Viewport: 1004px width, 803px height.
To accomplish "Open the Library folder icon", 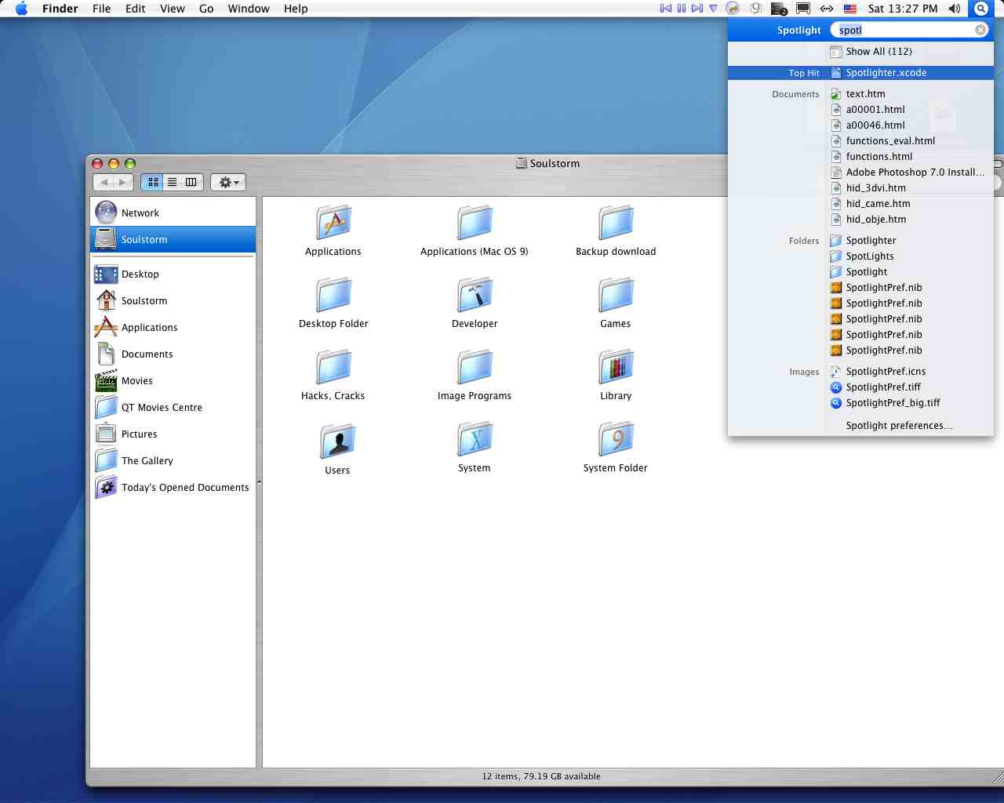I will click(616, 369).
